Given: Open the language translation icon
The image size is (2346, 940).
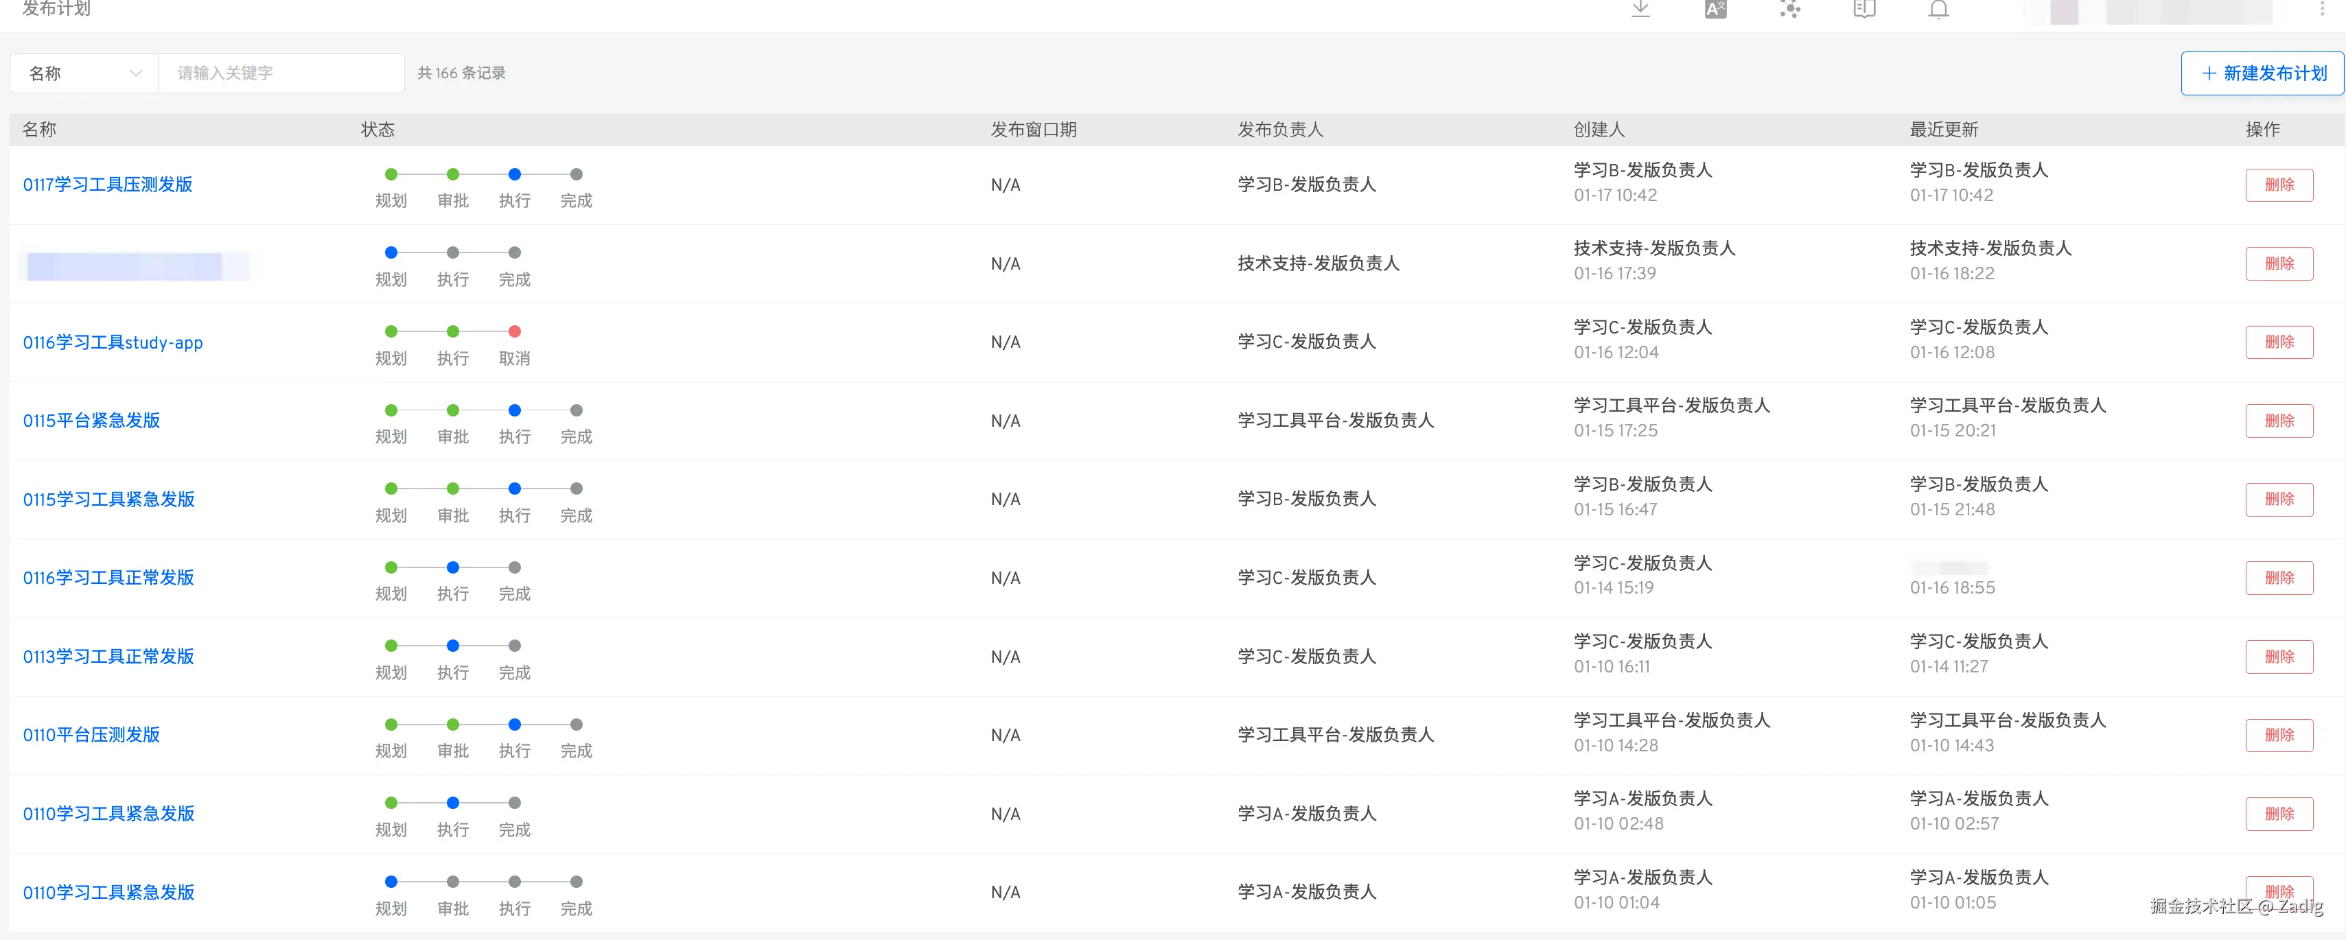Looking at the screenshot, I should click(1715, 9).
